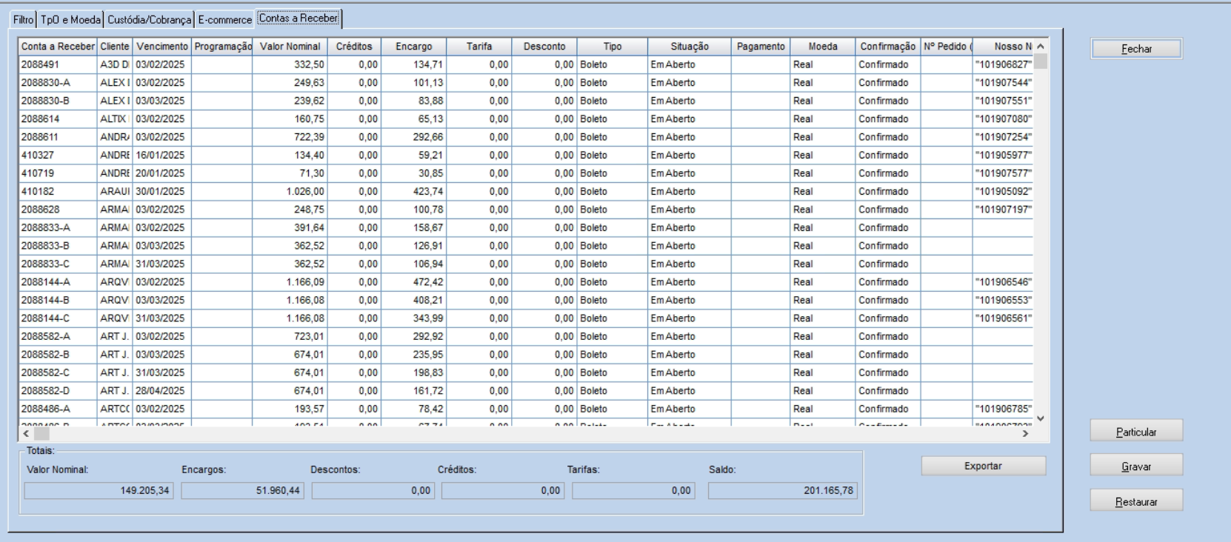Switch to the E-commerce tab
Screen dimensions: 1231x542
(225, 20)
